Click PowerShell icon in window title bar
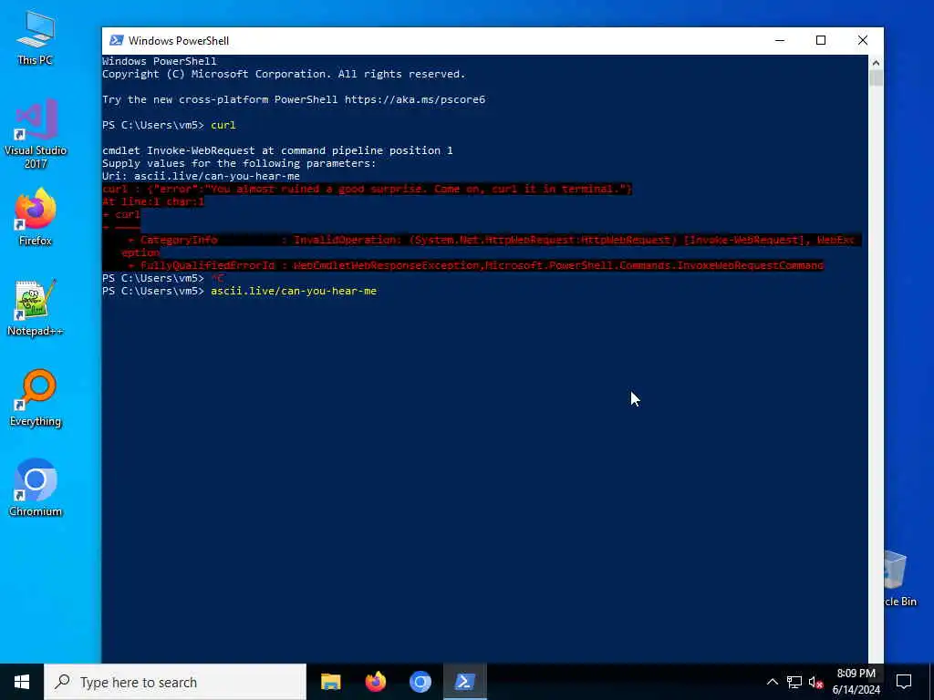This screenshot has width=934, height=700. 117,40
